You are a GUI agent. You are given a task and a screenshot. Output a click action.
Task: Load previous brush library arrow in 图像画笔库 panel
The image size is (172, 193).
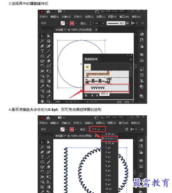point(92,95)
